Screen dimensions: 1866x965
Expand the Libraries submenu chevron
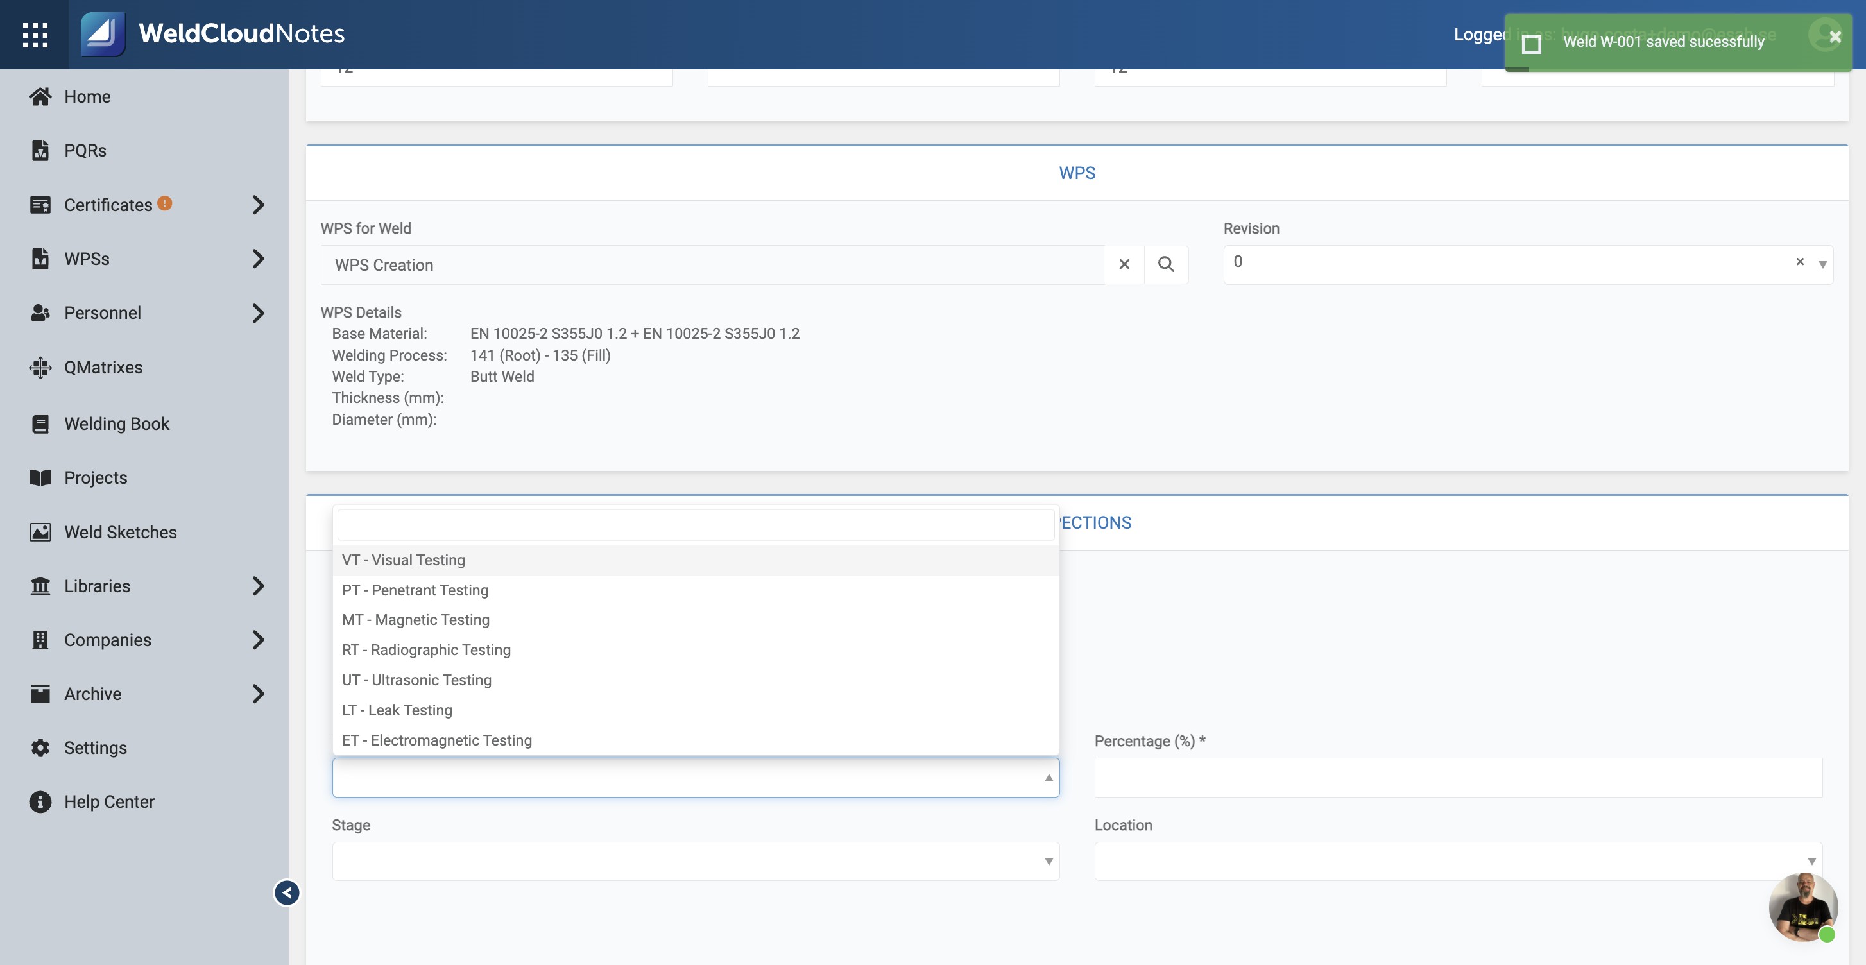pos(258,586)
